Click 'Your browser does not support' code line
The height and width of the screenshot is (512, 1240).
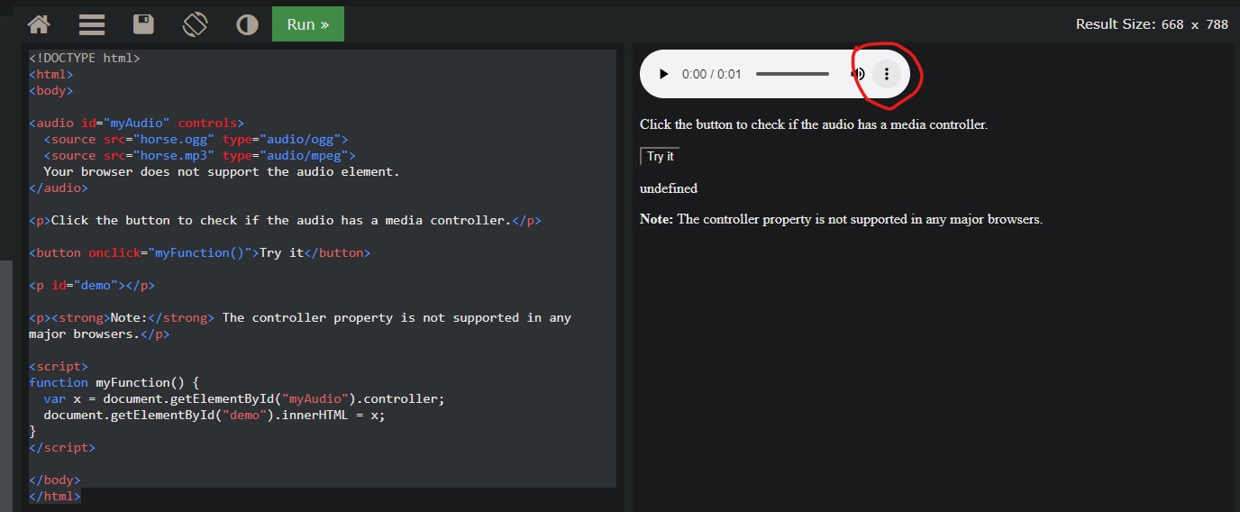coord(221,171)
